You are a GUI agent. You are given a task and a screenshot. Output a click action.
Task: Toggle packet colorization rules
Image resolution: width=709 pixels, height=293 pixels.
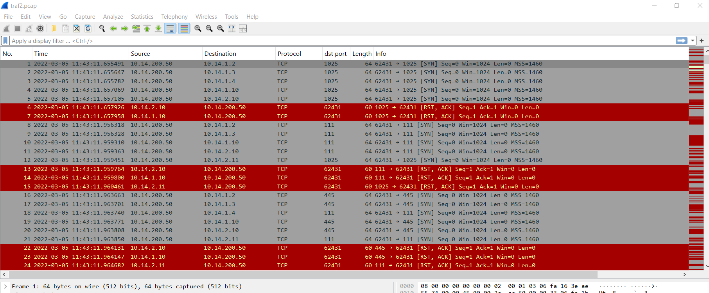(x=184, y=28)
